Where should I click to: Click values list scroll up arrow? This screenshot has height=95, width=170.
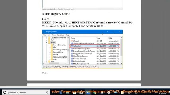121,38
